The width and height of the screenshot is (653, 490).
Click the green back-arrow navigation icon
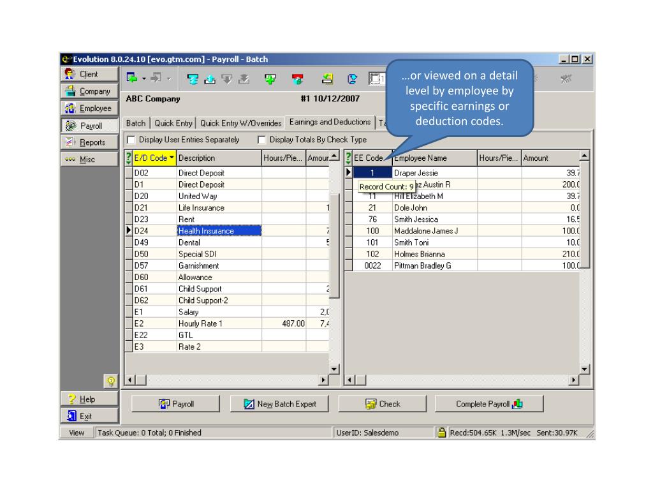coord(132,79)
